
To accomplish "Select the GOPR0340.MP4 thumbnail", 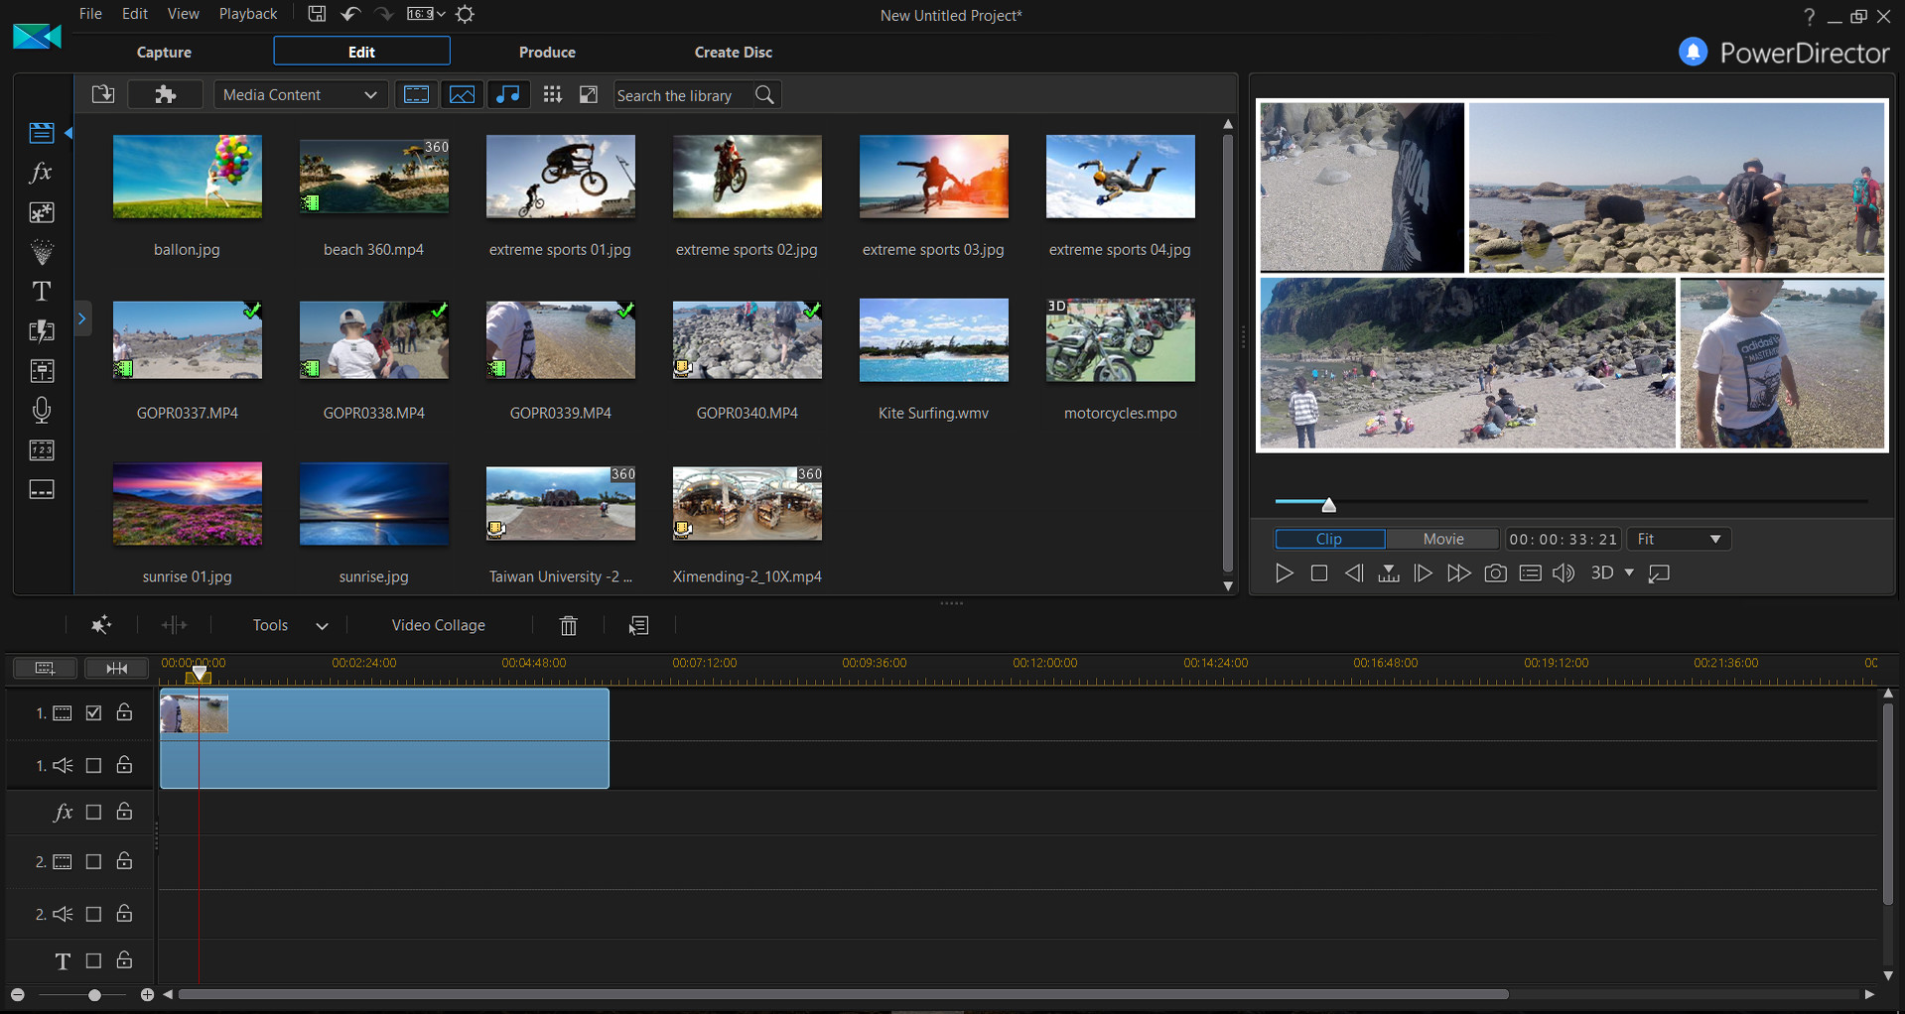I will [x=747, y=340].
